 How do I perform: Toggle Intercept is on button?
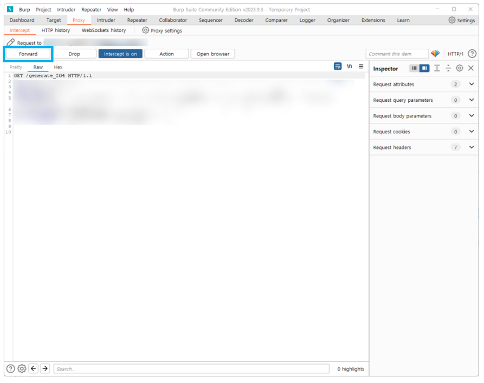click(120, 54)
